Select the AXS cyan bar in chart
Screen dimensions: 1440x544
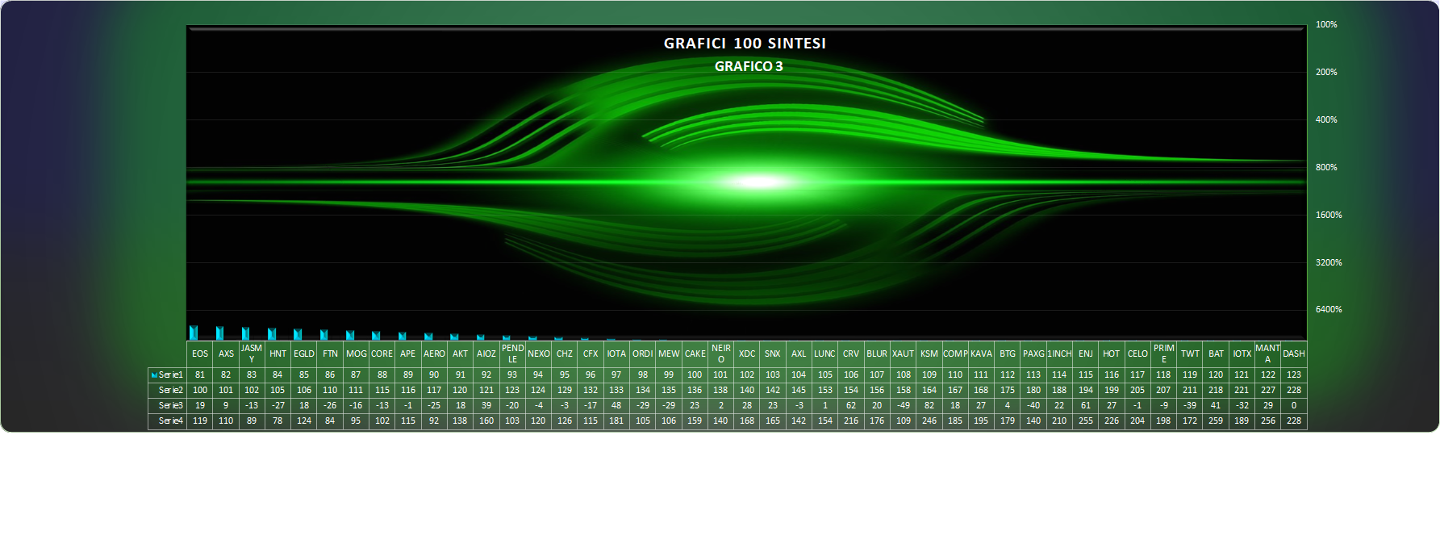point(219,333)
